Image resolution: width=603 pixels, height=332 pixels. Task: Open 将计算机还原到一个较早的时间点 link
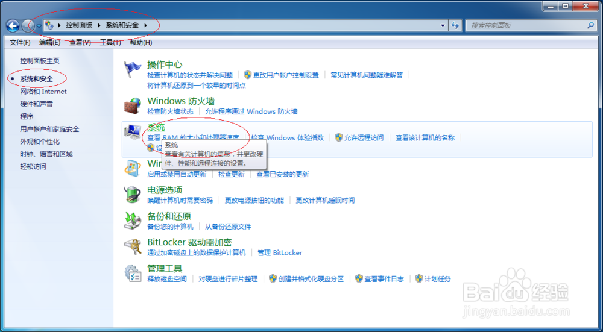pyautogui.click(x=197, y=86)
